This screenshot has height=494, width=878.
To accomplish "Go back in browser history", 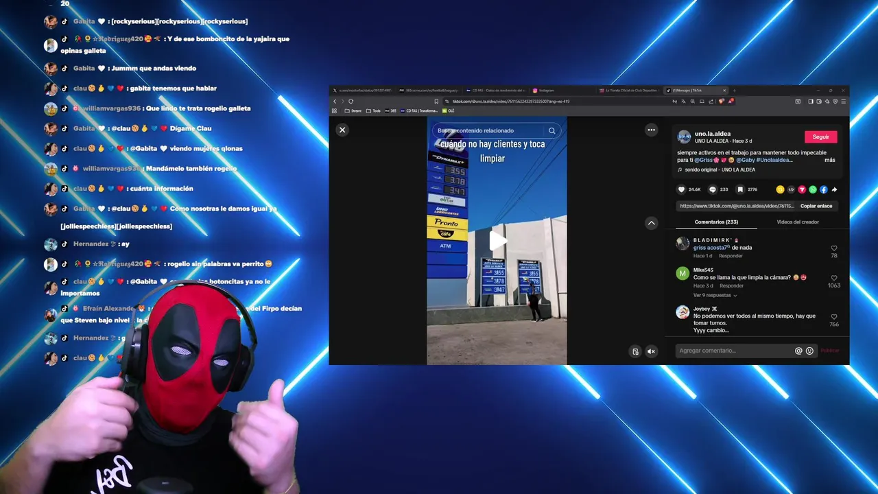I will tap(335, 102).
